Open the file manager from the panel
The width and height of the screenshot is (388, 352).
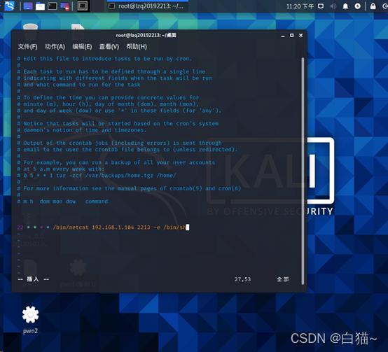[x=40, y=6]
